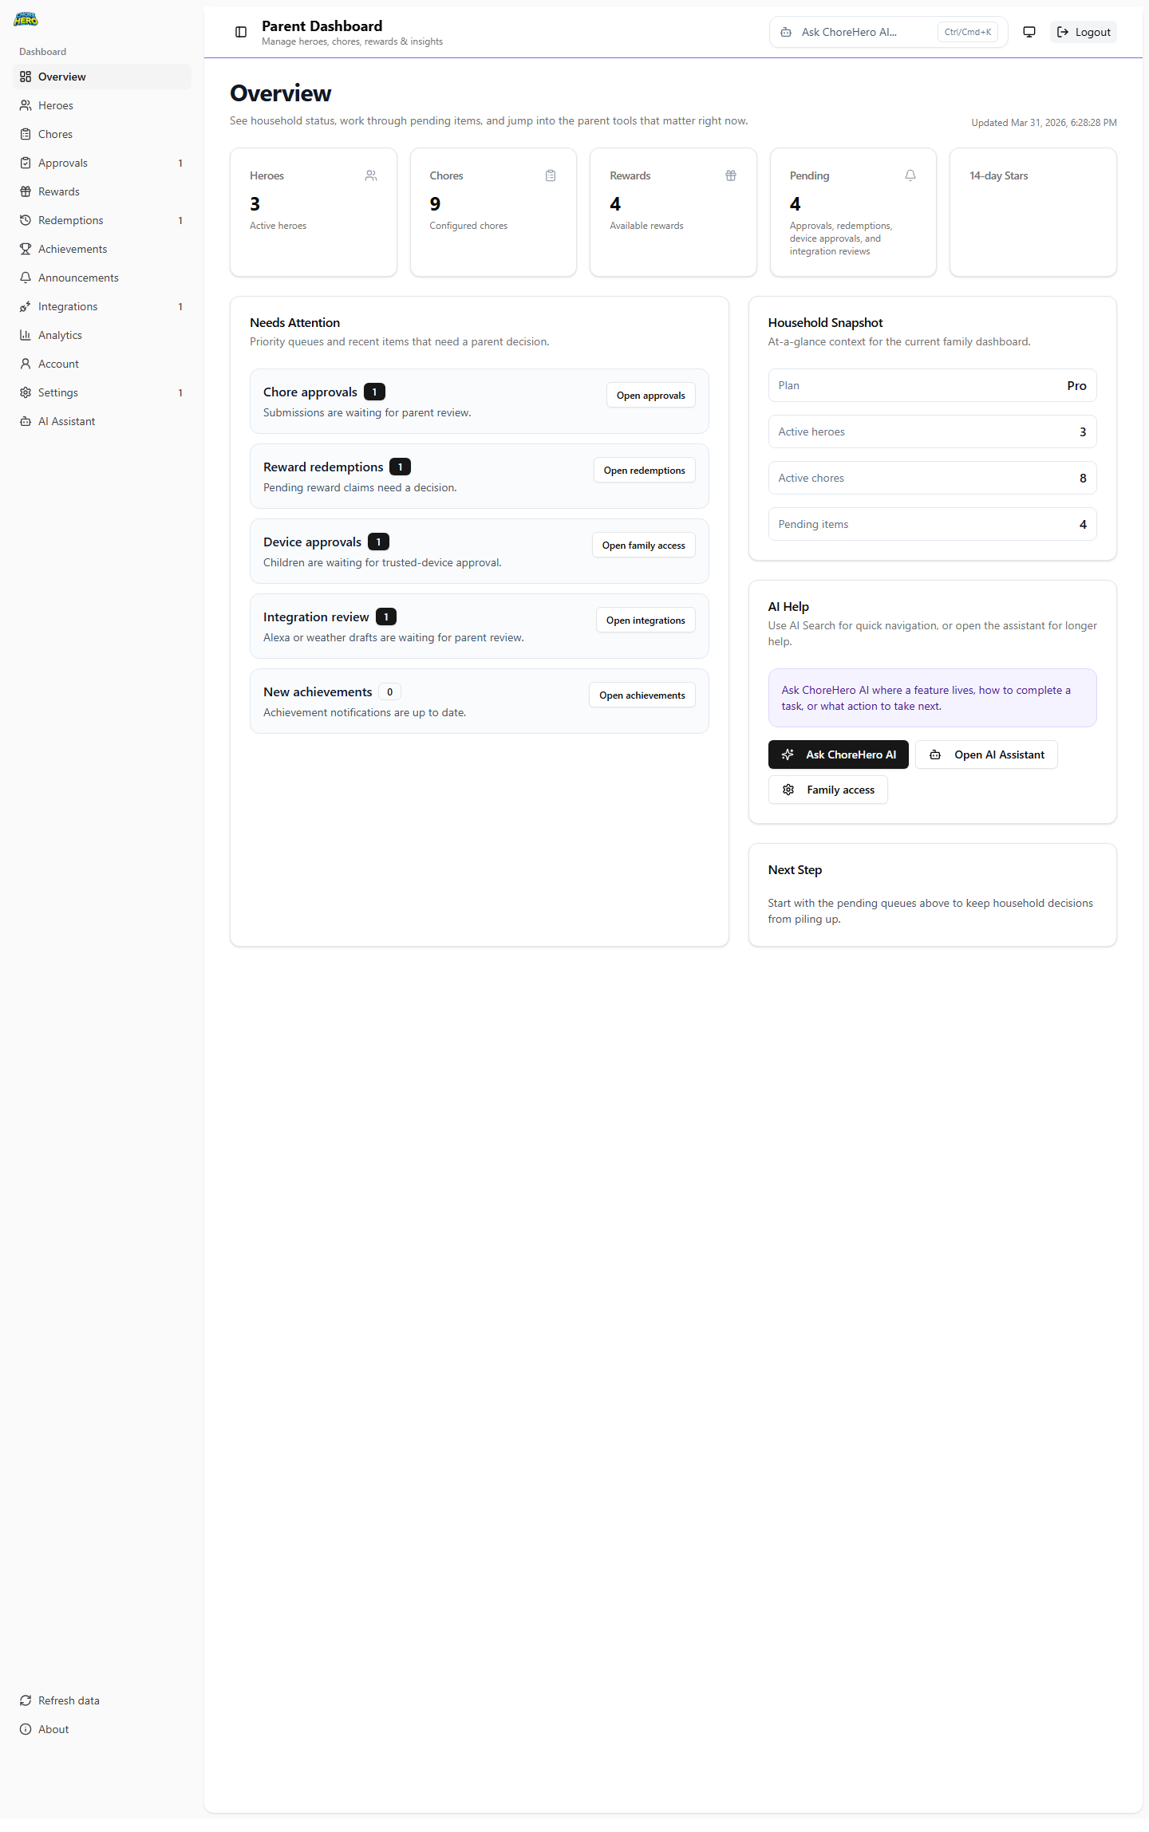Image resolution: width=1149 pixels, height=1832 pixels.
Task: Click Open family access button
Action: pyautogui.click(x=644, y=546)
